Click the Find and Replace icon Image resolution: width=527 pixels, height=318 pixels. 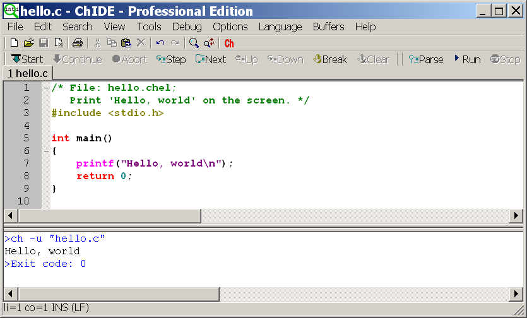click(209, 43)
